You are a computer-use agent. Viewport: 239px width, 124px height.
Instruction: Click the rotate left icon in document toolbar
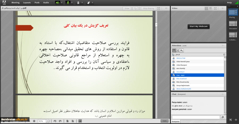(55, 121)
